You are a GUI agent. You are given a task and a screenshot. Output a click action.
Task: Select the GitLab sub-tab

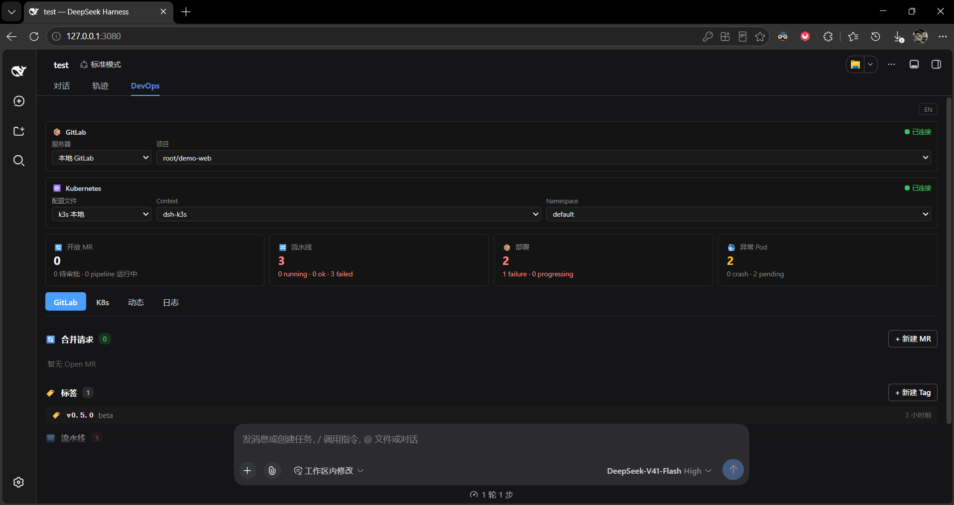coord(66,302)
